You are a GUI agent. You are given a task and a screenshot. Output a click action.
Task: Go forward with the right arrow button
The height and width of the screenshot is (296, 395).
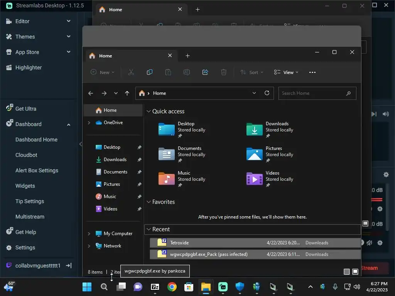point(104,93)
